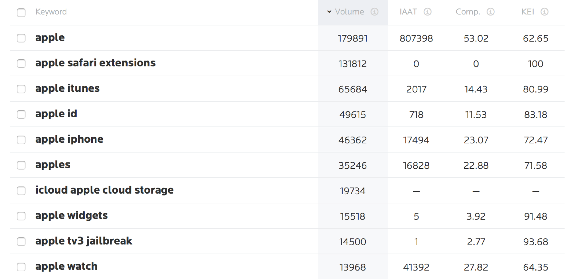Sort by the KEI column header
The width and height of the screenshot is (571, 279).
tap(527, 12)
